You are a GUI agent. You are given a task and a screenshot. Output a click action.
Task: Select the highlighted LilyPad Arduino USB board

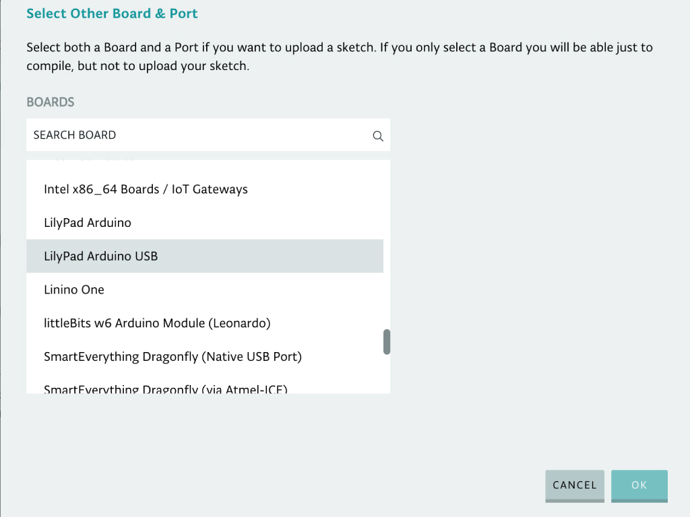205,256
